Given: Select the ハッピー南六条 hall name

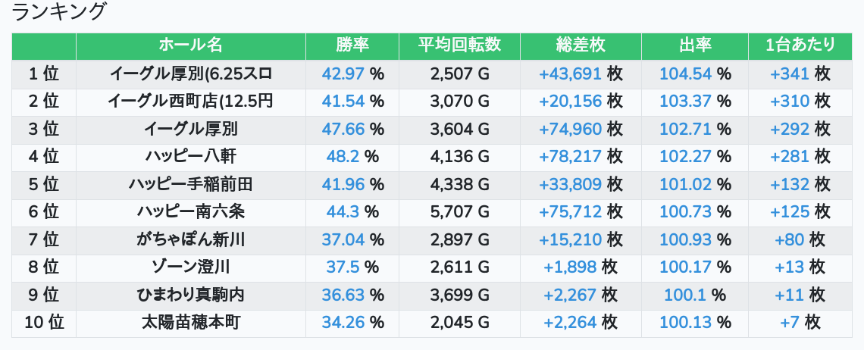Looking at the screenshot, I should pyautogui.click(x=190, y=211).
